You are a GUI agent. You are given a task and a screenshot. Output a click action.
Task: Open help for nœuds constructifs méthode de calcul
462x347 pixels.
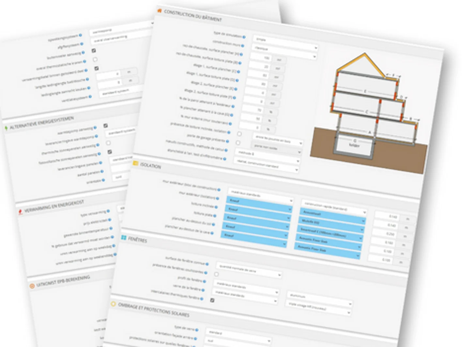point(226,150)
